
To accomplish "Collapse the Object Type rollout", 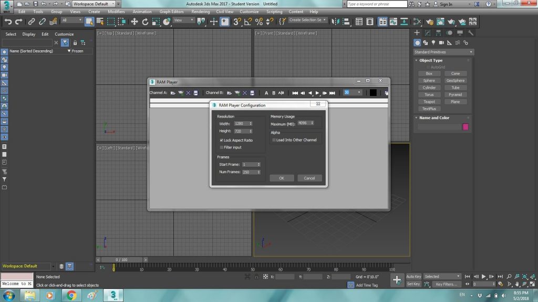I will (x=431, y=60).
